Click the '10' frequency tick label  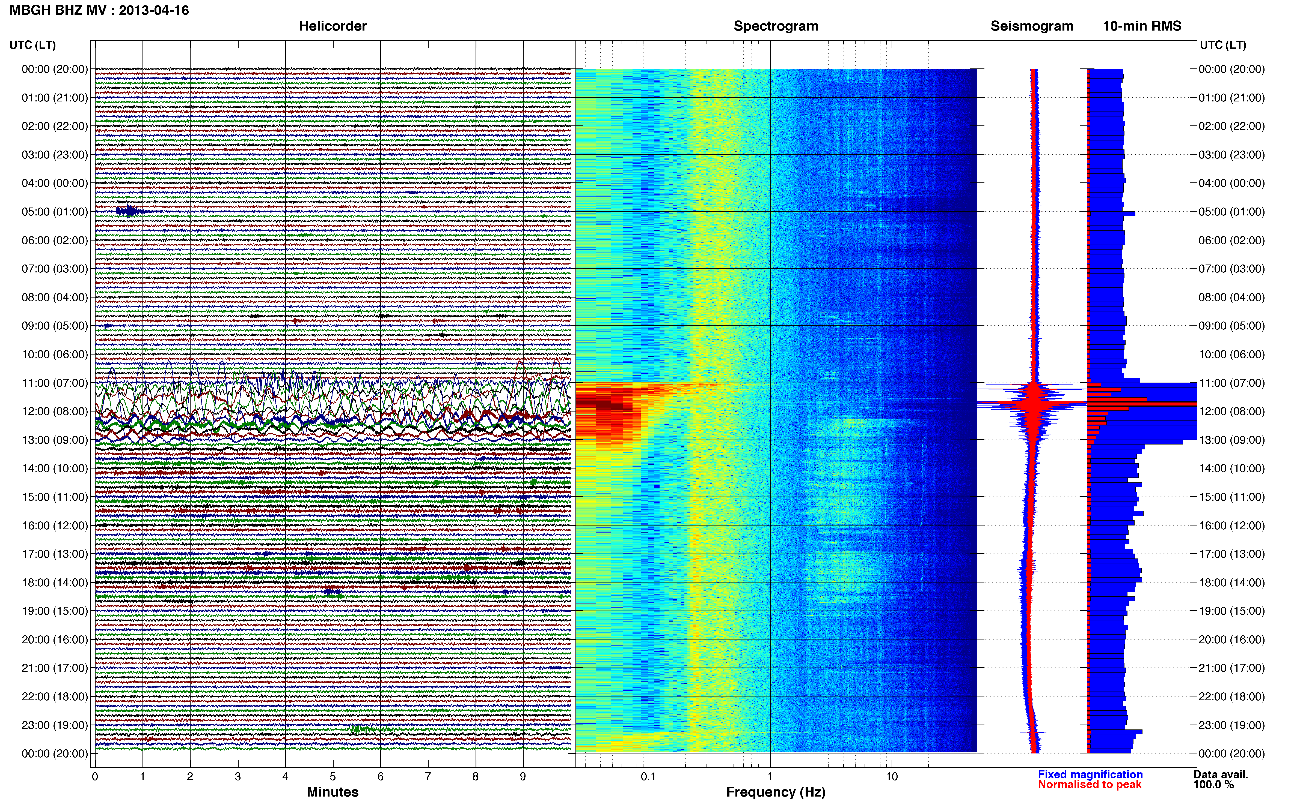pos(892,776)
